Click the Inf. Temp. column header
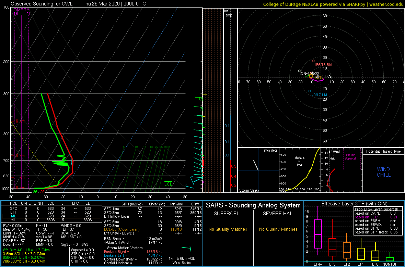This screenshot has width=405, height=267. [229, 13]
